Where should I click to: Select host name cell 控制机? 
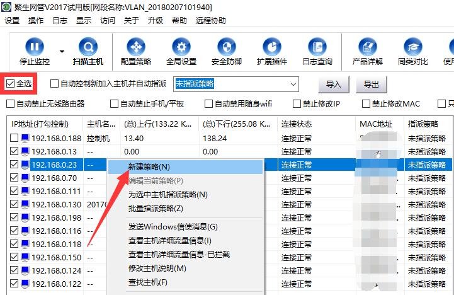pyautogui.click(x=98, y=139)
